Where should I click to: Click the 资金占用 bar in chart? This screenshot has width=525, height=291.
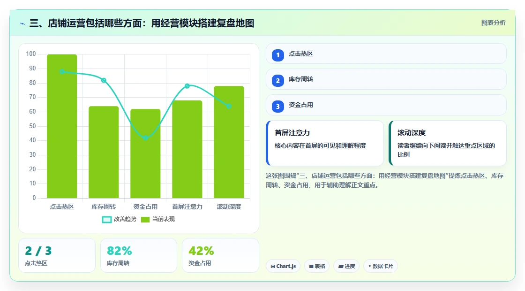click(x=145, y=153)
